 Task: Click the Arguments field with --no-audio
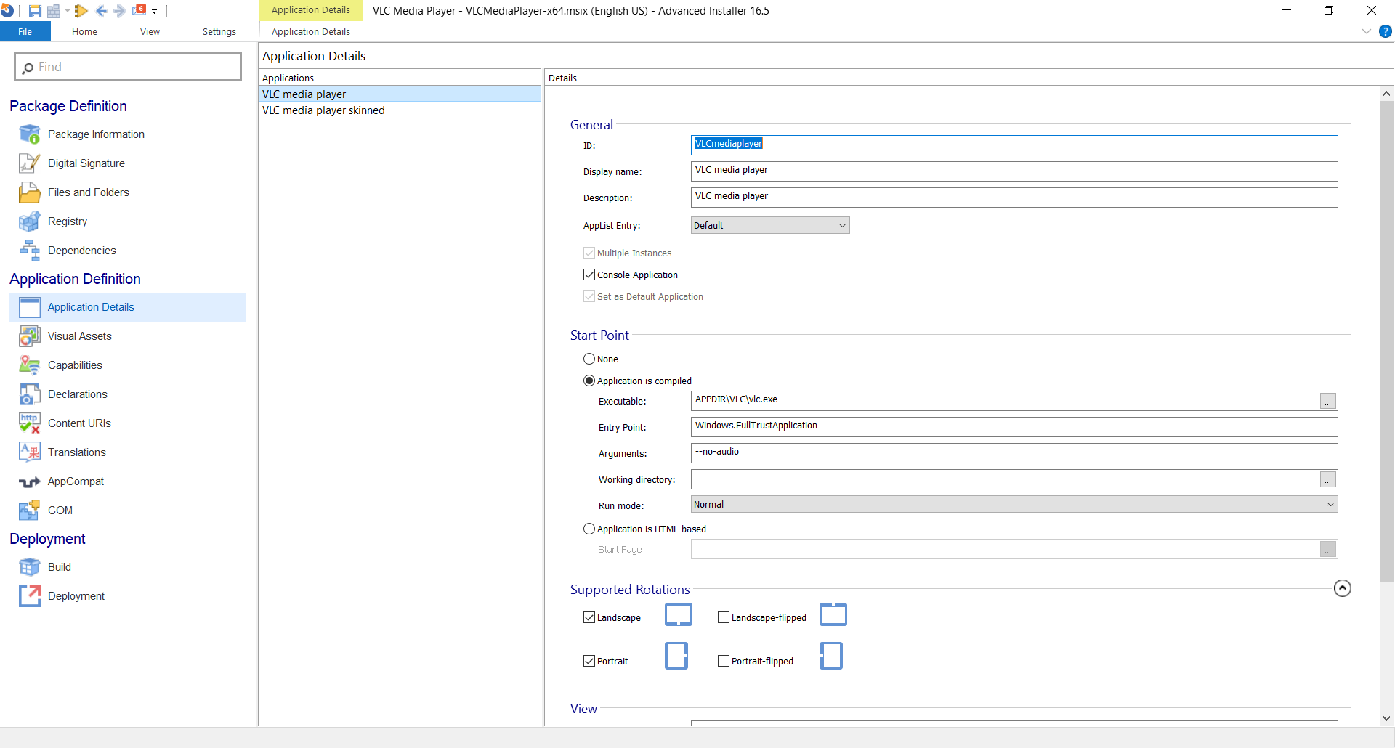(x=1014, y=453)
